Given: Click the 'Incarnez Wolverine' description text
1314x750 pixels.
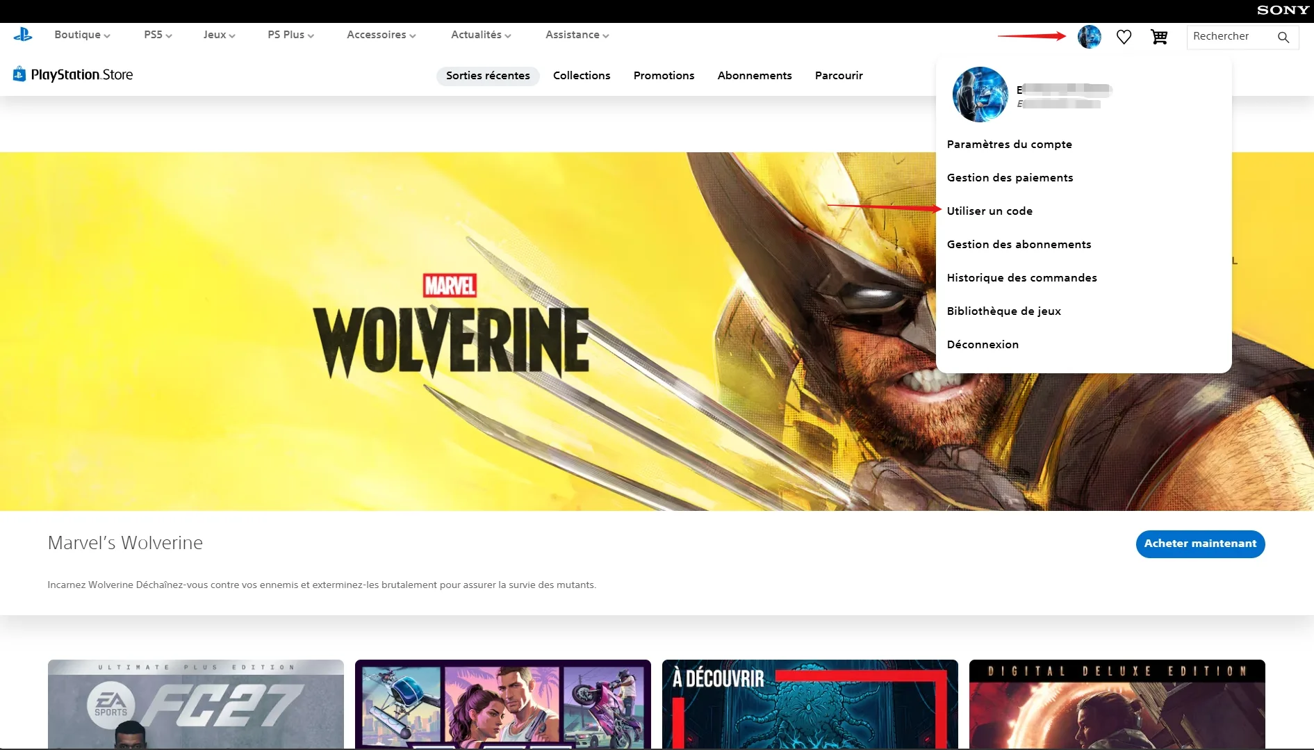Looking at the screenshot, I should [322, 585].
